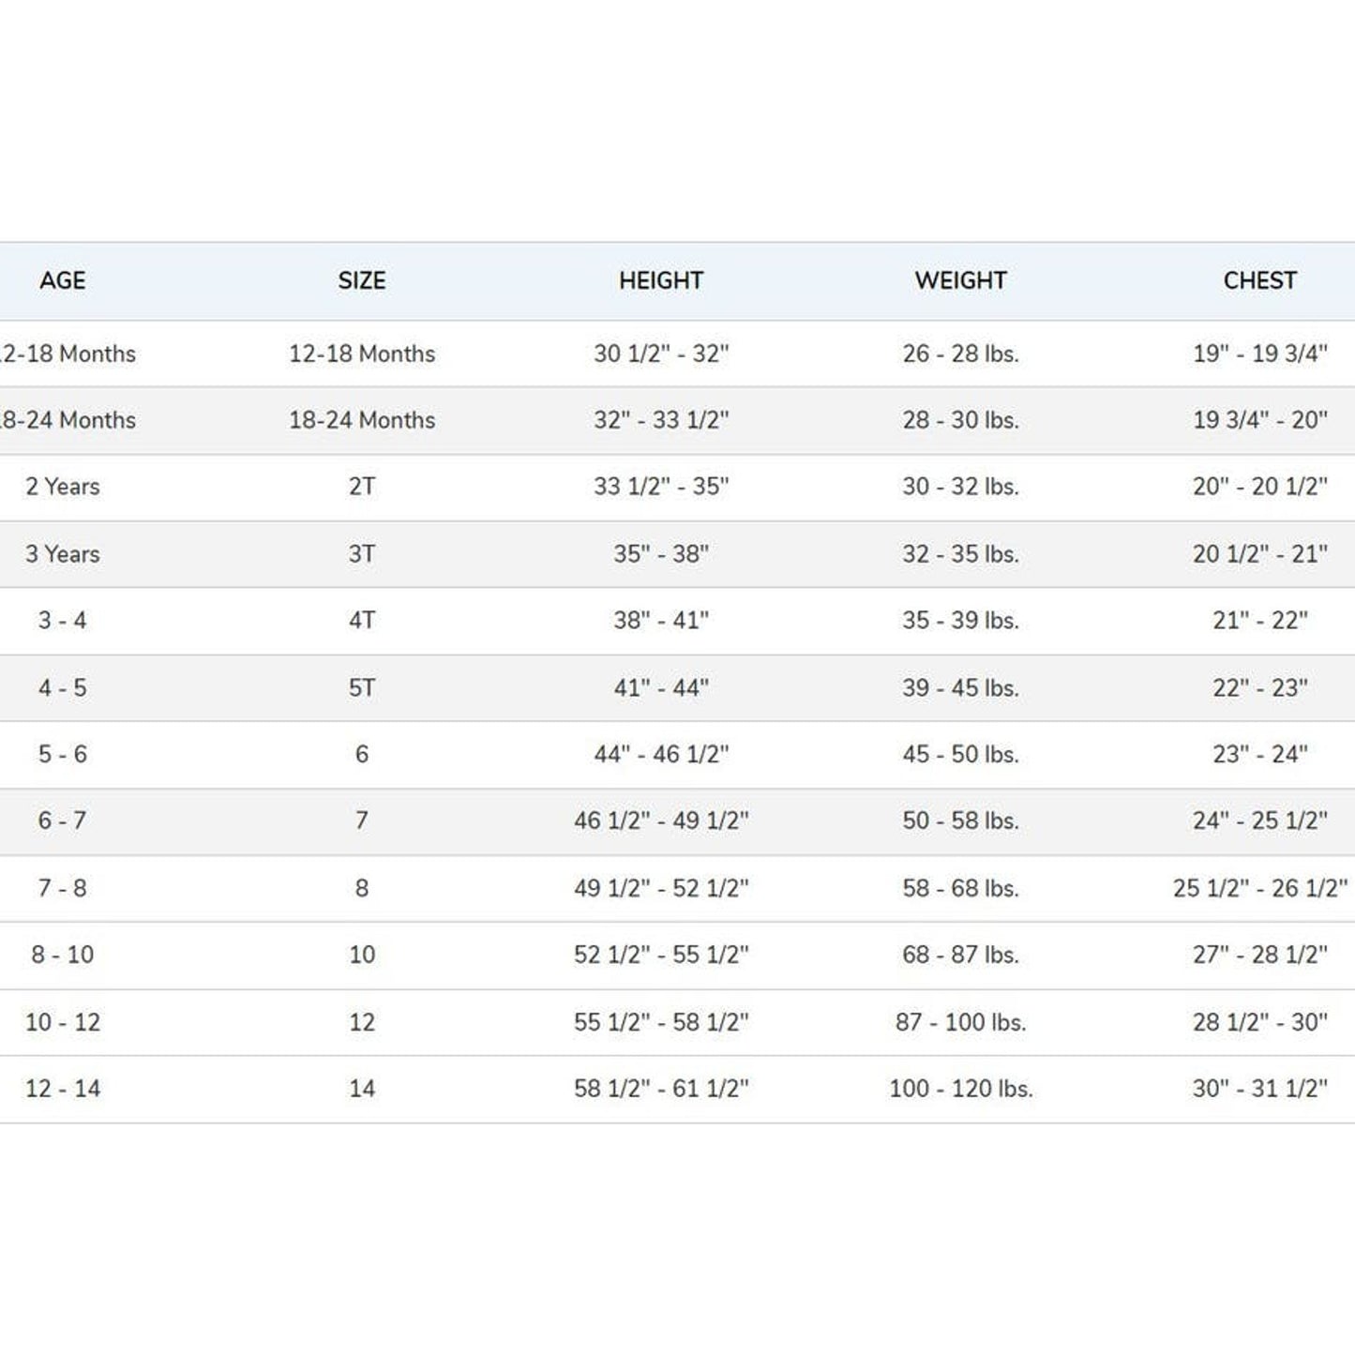Select the 87 - 100 lbs. weight cell
1355x1355 pixels.
pos(960,1022)
